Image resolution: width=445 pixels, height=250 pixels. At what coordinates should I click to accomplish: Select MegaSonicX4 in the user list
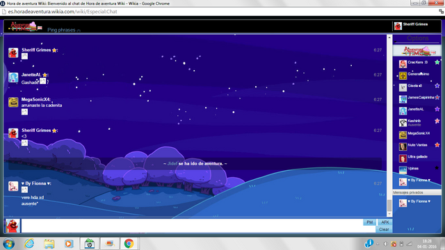pos(419,133)
